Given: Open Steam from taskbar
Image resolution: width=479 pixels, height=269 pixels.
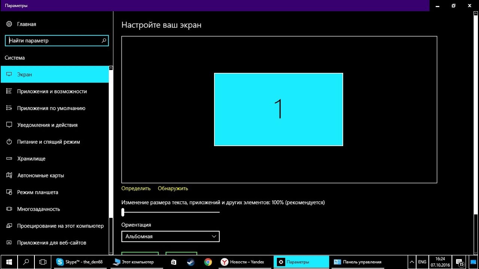Looking at the screenshot, I should (191, 262).
